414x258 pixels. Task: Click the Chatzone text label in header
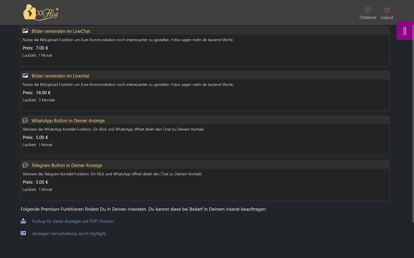coord(368,17)
